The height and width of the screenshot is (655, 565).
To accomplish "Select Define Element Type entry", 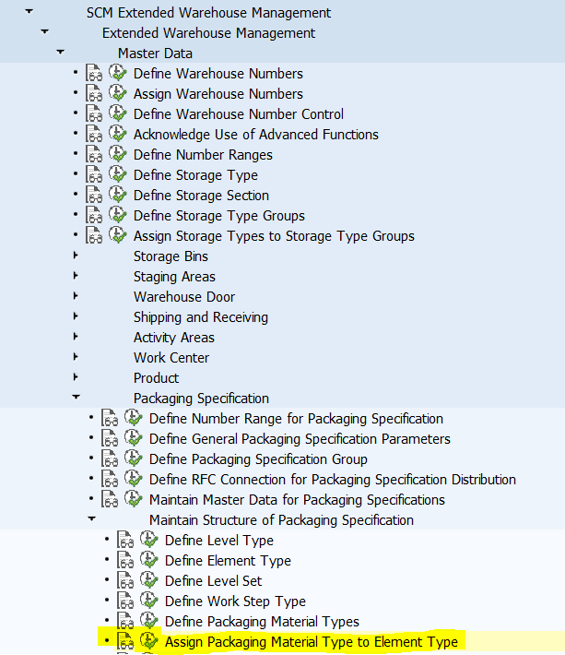I will (228, 561).
